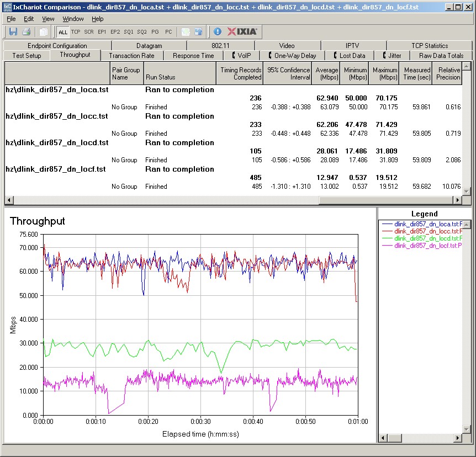Viewport: 476px width, 457px height.
Task: Switch to the Response Time tab
Action: pos(193,56)
